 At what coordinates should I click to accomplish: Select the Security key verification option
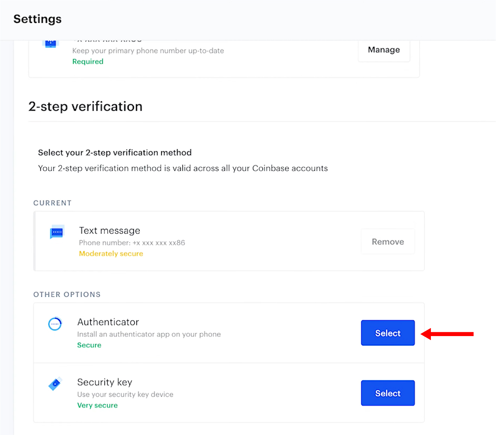[388, 393]
